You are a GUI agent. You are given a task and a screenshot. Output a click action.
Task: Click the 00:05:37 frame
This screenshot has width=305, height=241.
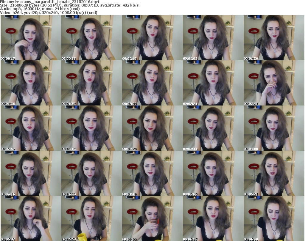[x=31, y=219]
